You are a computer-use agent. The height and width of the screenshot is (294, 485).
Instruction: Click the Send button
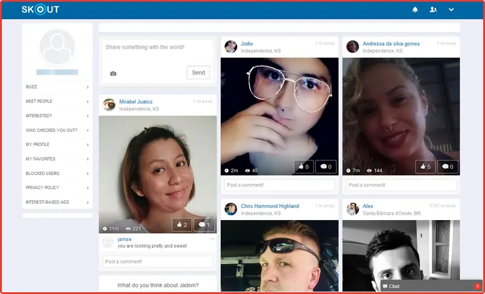click(x=198, y=73)
